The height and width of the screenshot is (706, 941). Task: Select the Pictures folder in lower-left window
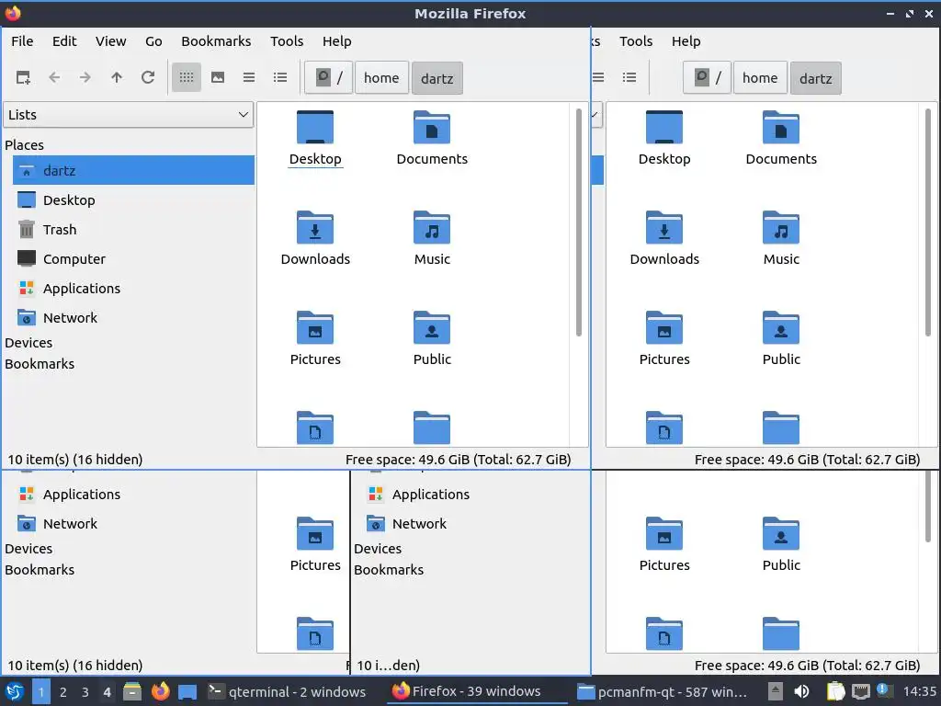click(x=315, y=545)
